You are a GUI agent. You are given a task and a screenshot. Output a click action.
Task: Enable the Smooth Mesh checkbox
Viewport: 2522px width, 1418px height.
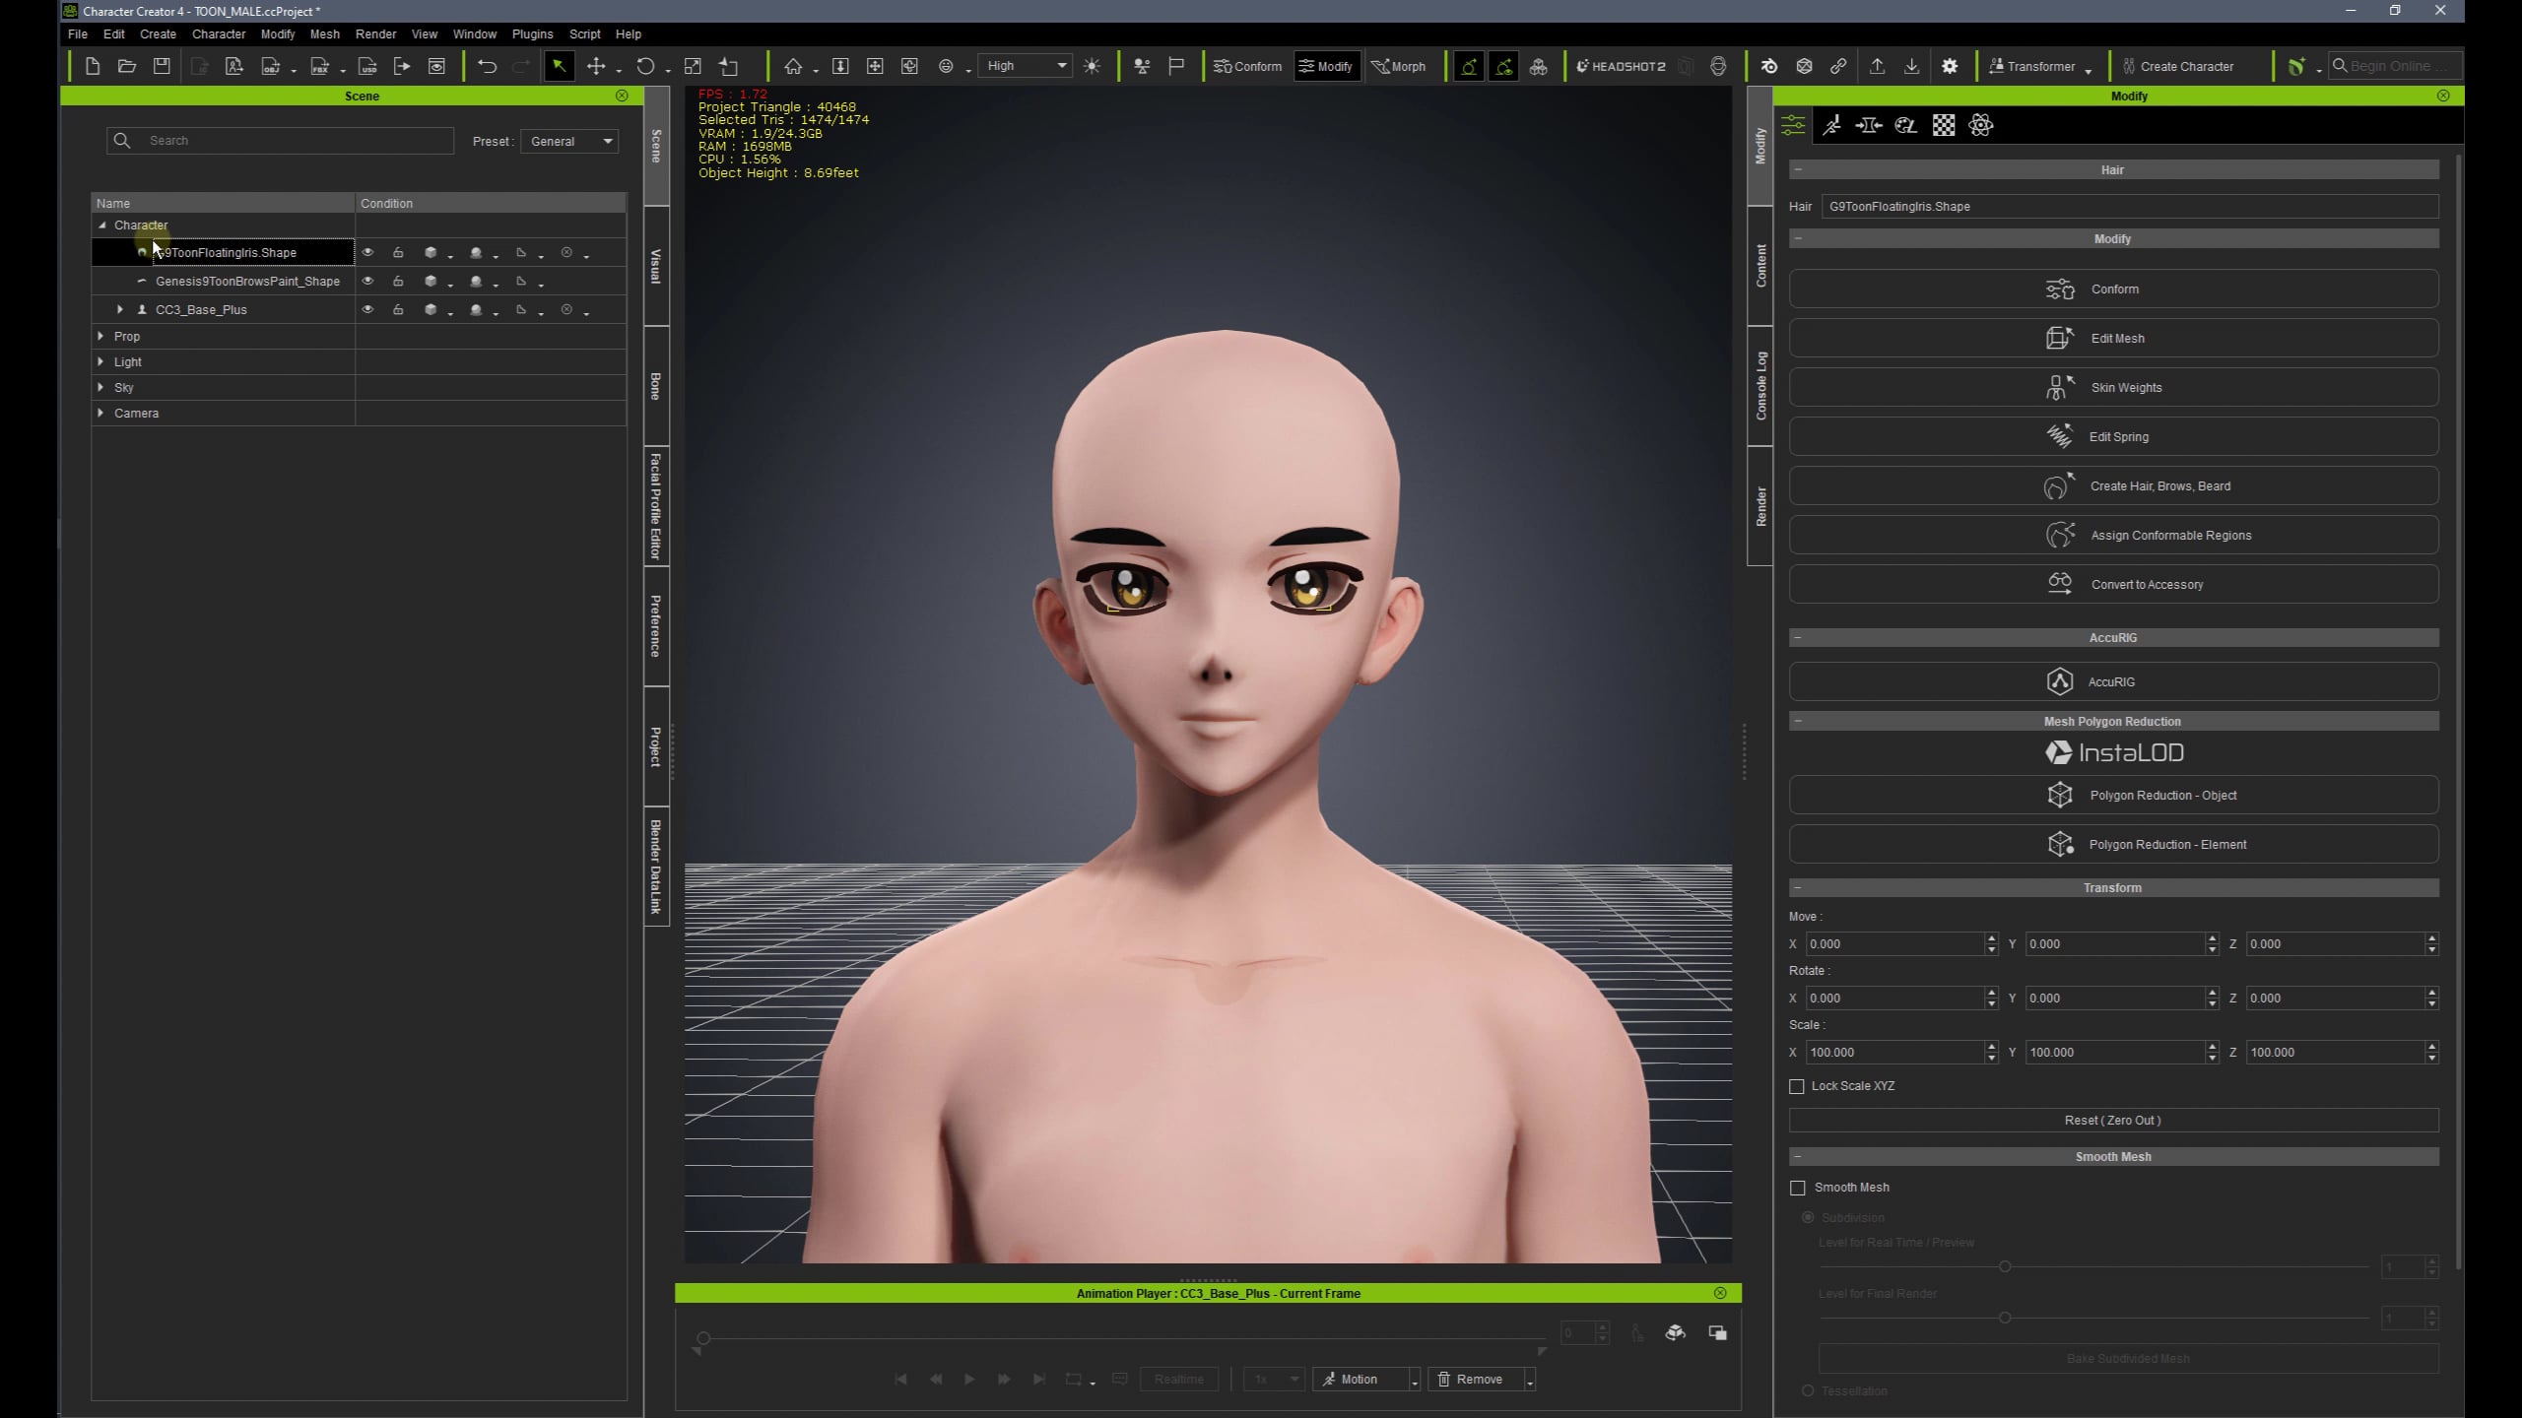pos(1798,1188)
